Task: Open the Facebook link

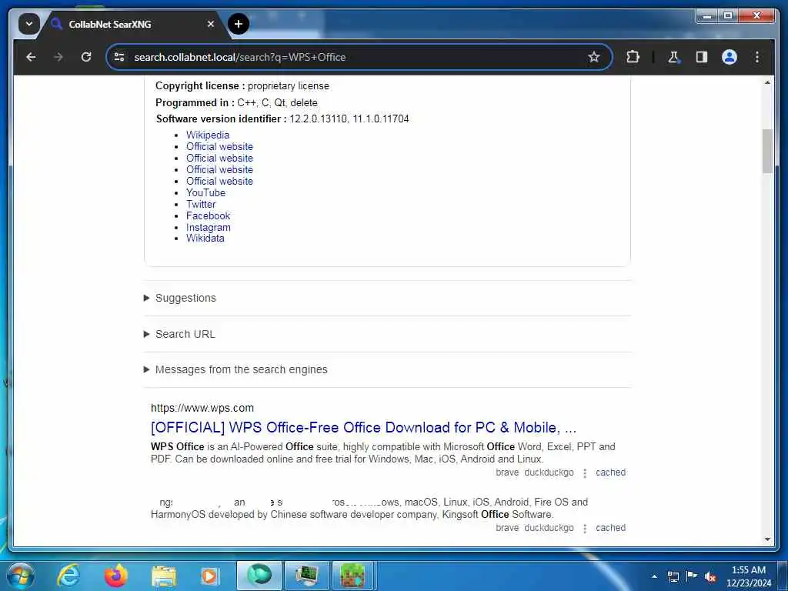Action: [x=208, y=215]
